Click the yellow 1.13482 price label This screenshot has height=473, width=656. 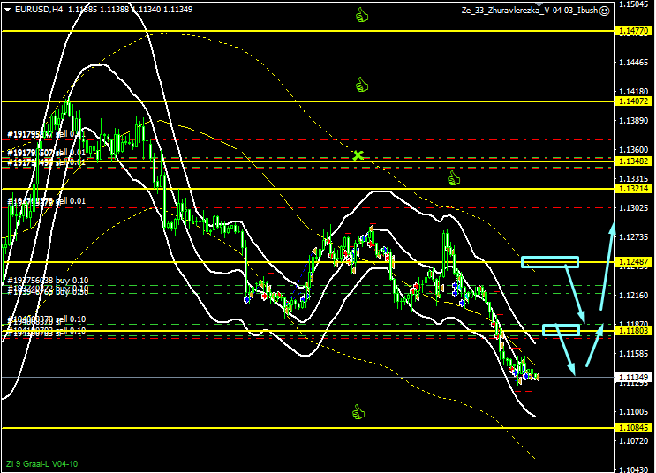[x=634, y=161]
